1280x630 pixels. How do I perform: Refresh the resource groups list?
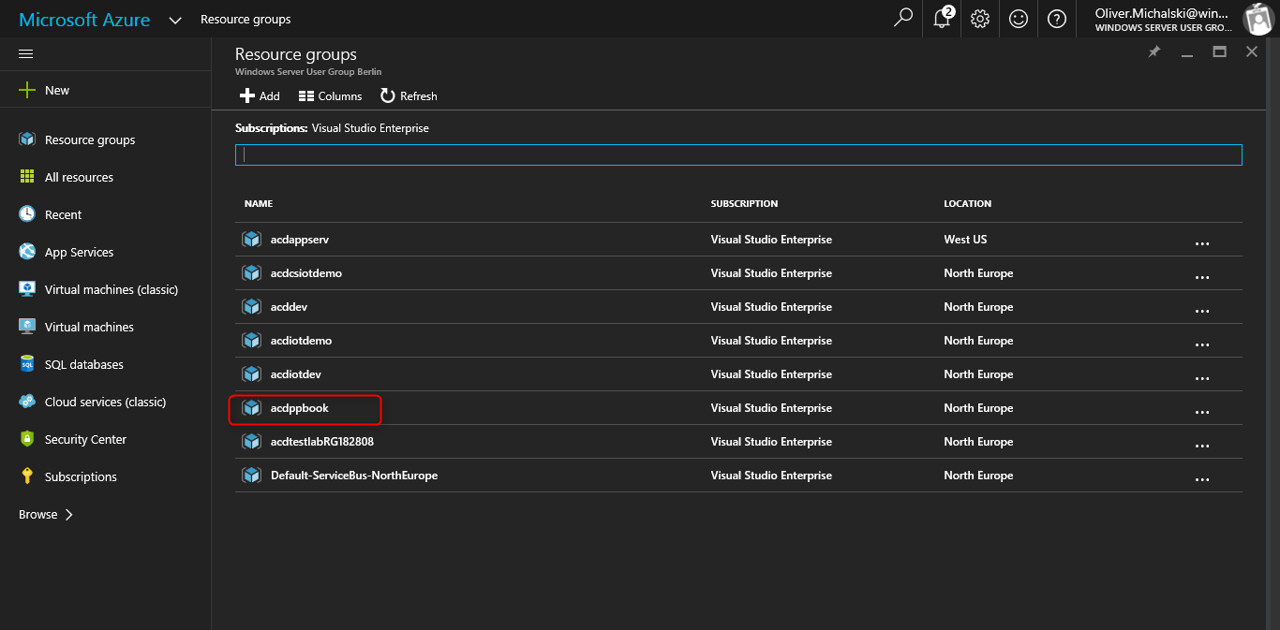point(409,95)
